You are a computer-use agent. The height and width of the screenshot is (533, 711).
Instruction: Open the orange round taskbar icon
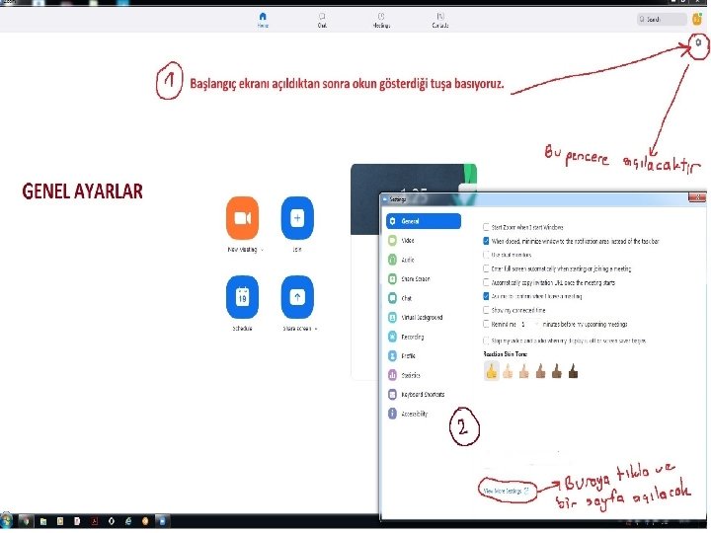point(145,521)
